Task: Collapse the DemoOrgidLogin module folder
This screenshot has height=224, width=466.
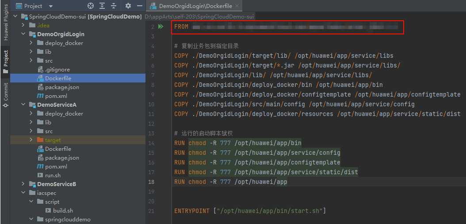Action: point(23,34)
